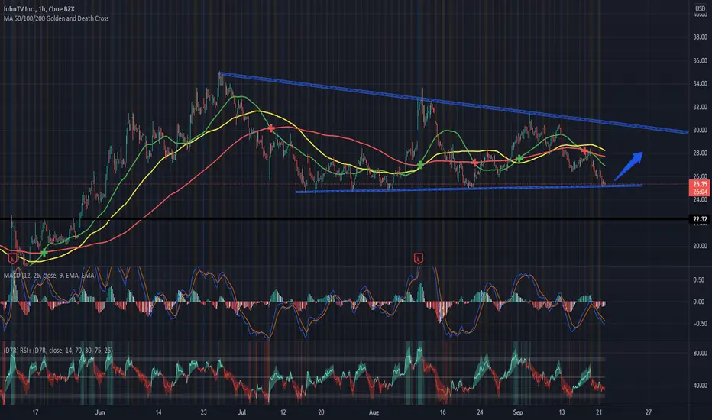Click the Jul label on the time axis
This screenshot has width=712, height=420.
(242, 412)
